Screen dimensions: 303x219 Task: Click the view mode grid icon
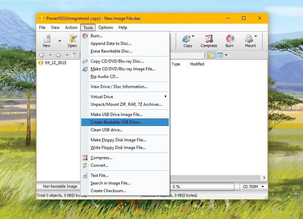coord(220,55)
